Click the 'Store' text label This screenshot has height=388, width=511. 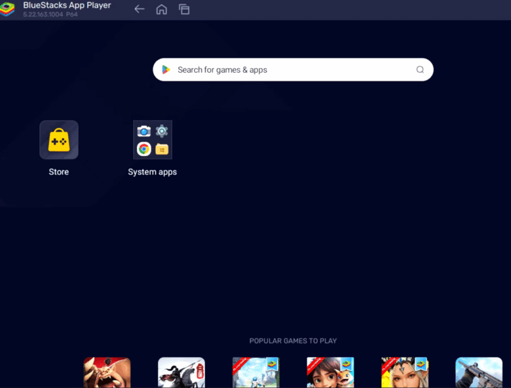click(59, 172)
